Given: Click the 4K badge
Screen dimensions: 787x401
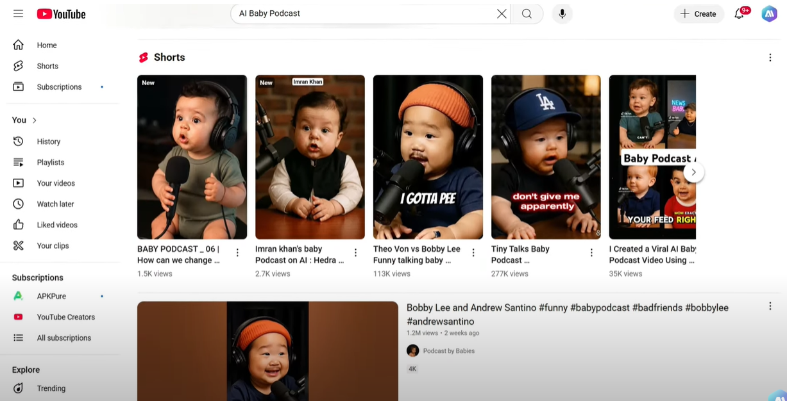Looking at the screenshot, I should tap(412, 369).
